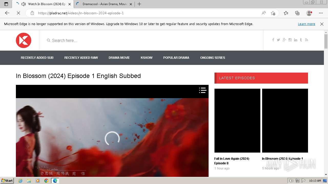Image resolution: width=328 pixels, height=184 pixels.
Task: Click the scrollbar down arrow
Action: (x=326, y=175)
